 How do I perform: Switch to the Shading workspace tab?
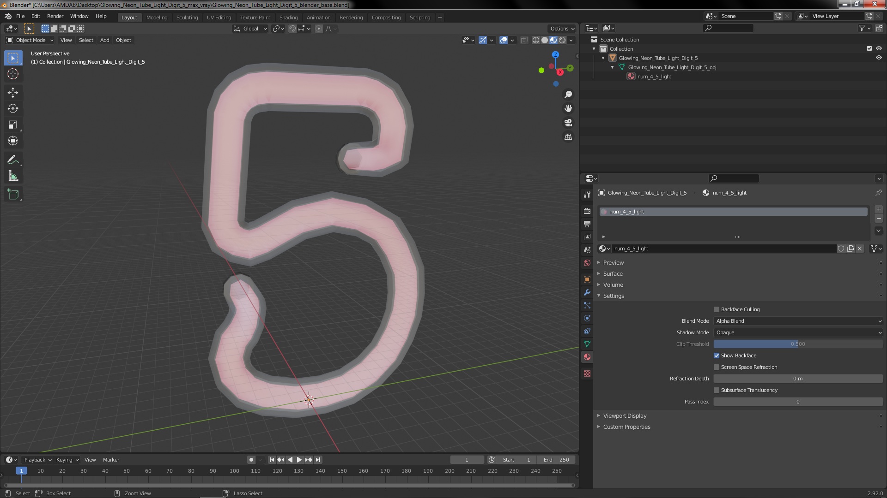288,17
